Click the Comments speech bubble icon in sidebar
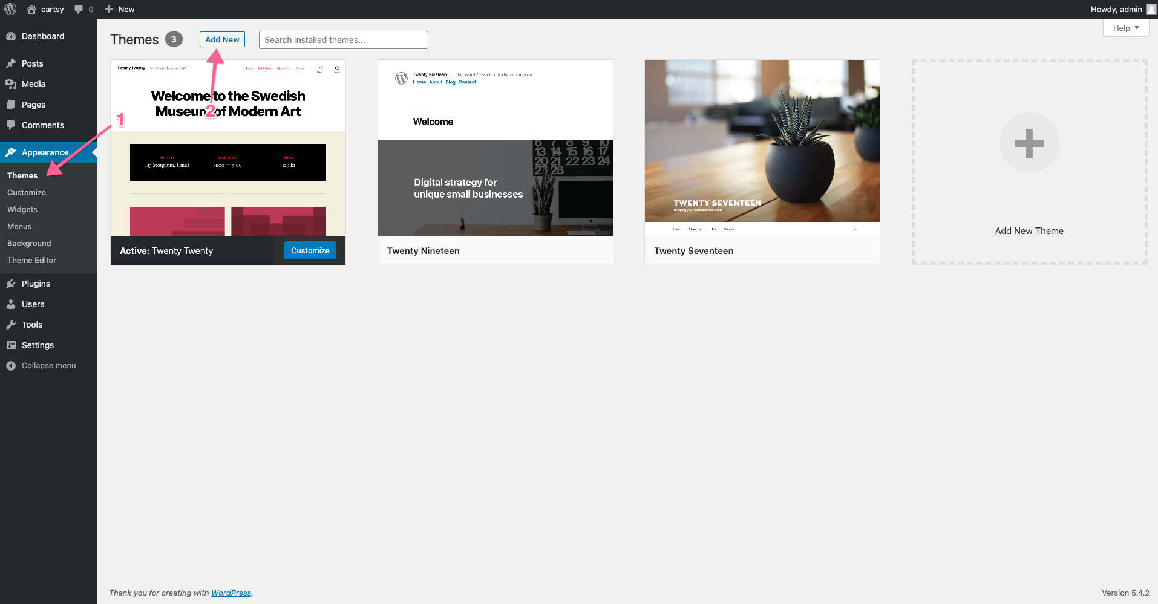 [11, 125]
